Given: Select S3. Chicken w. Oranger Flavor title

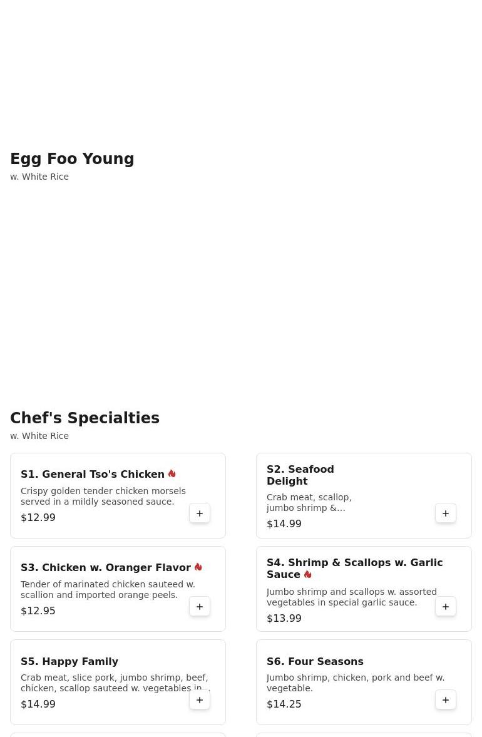Looking at the screenshot, I should (106, 568).
